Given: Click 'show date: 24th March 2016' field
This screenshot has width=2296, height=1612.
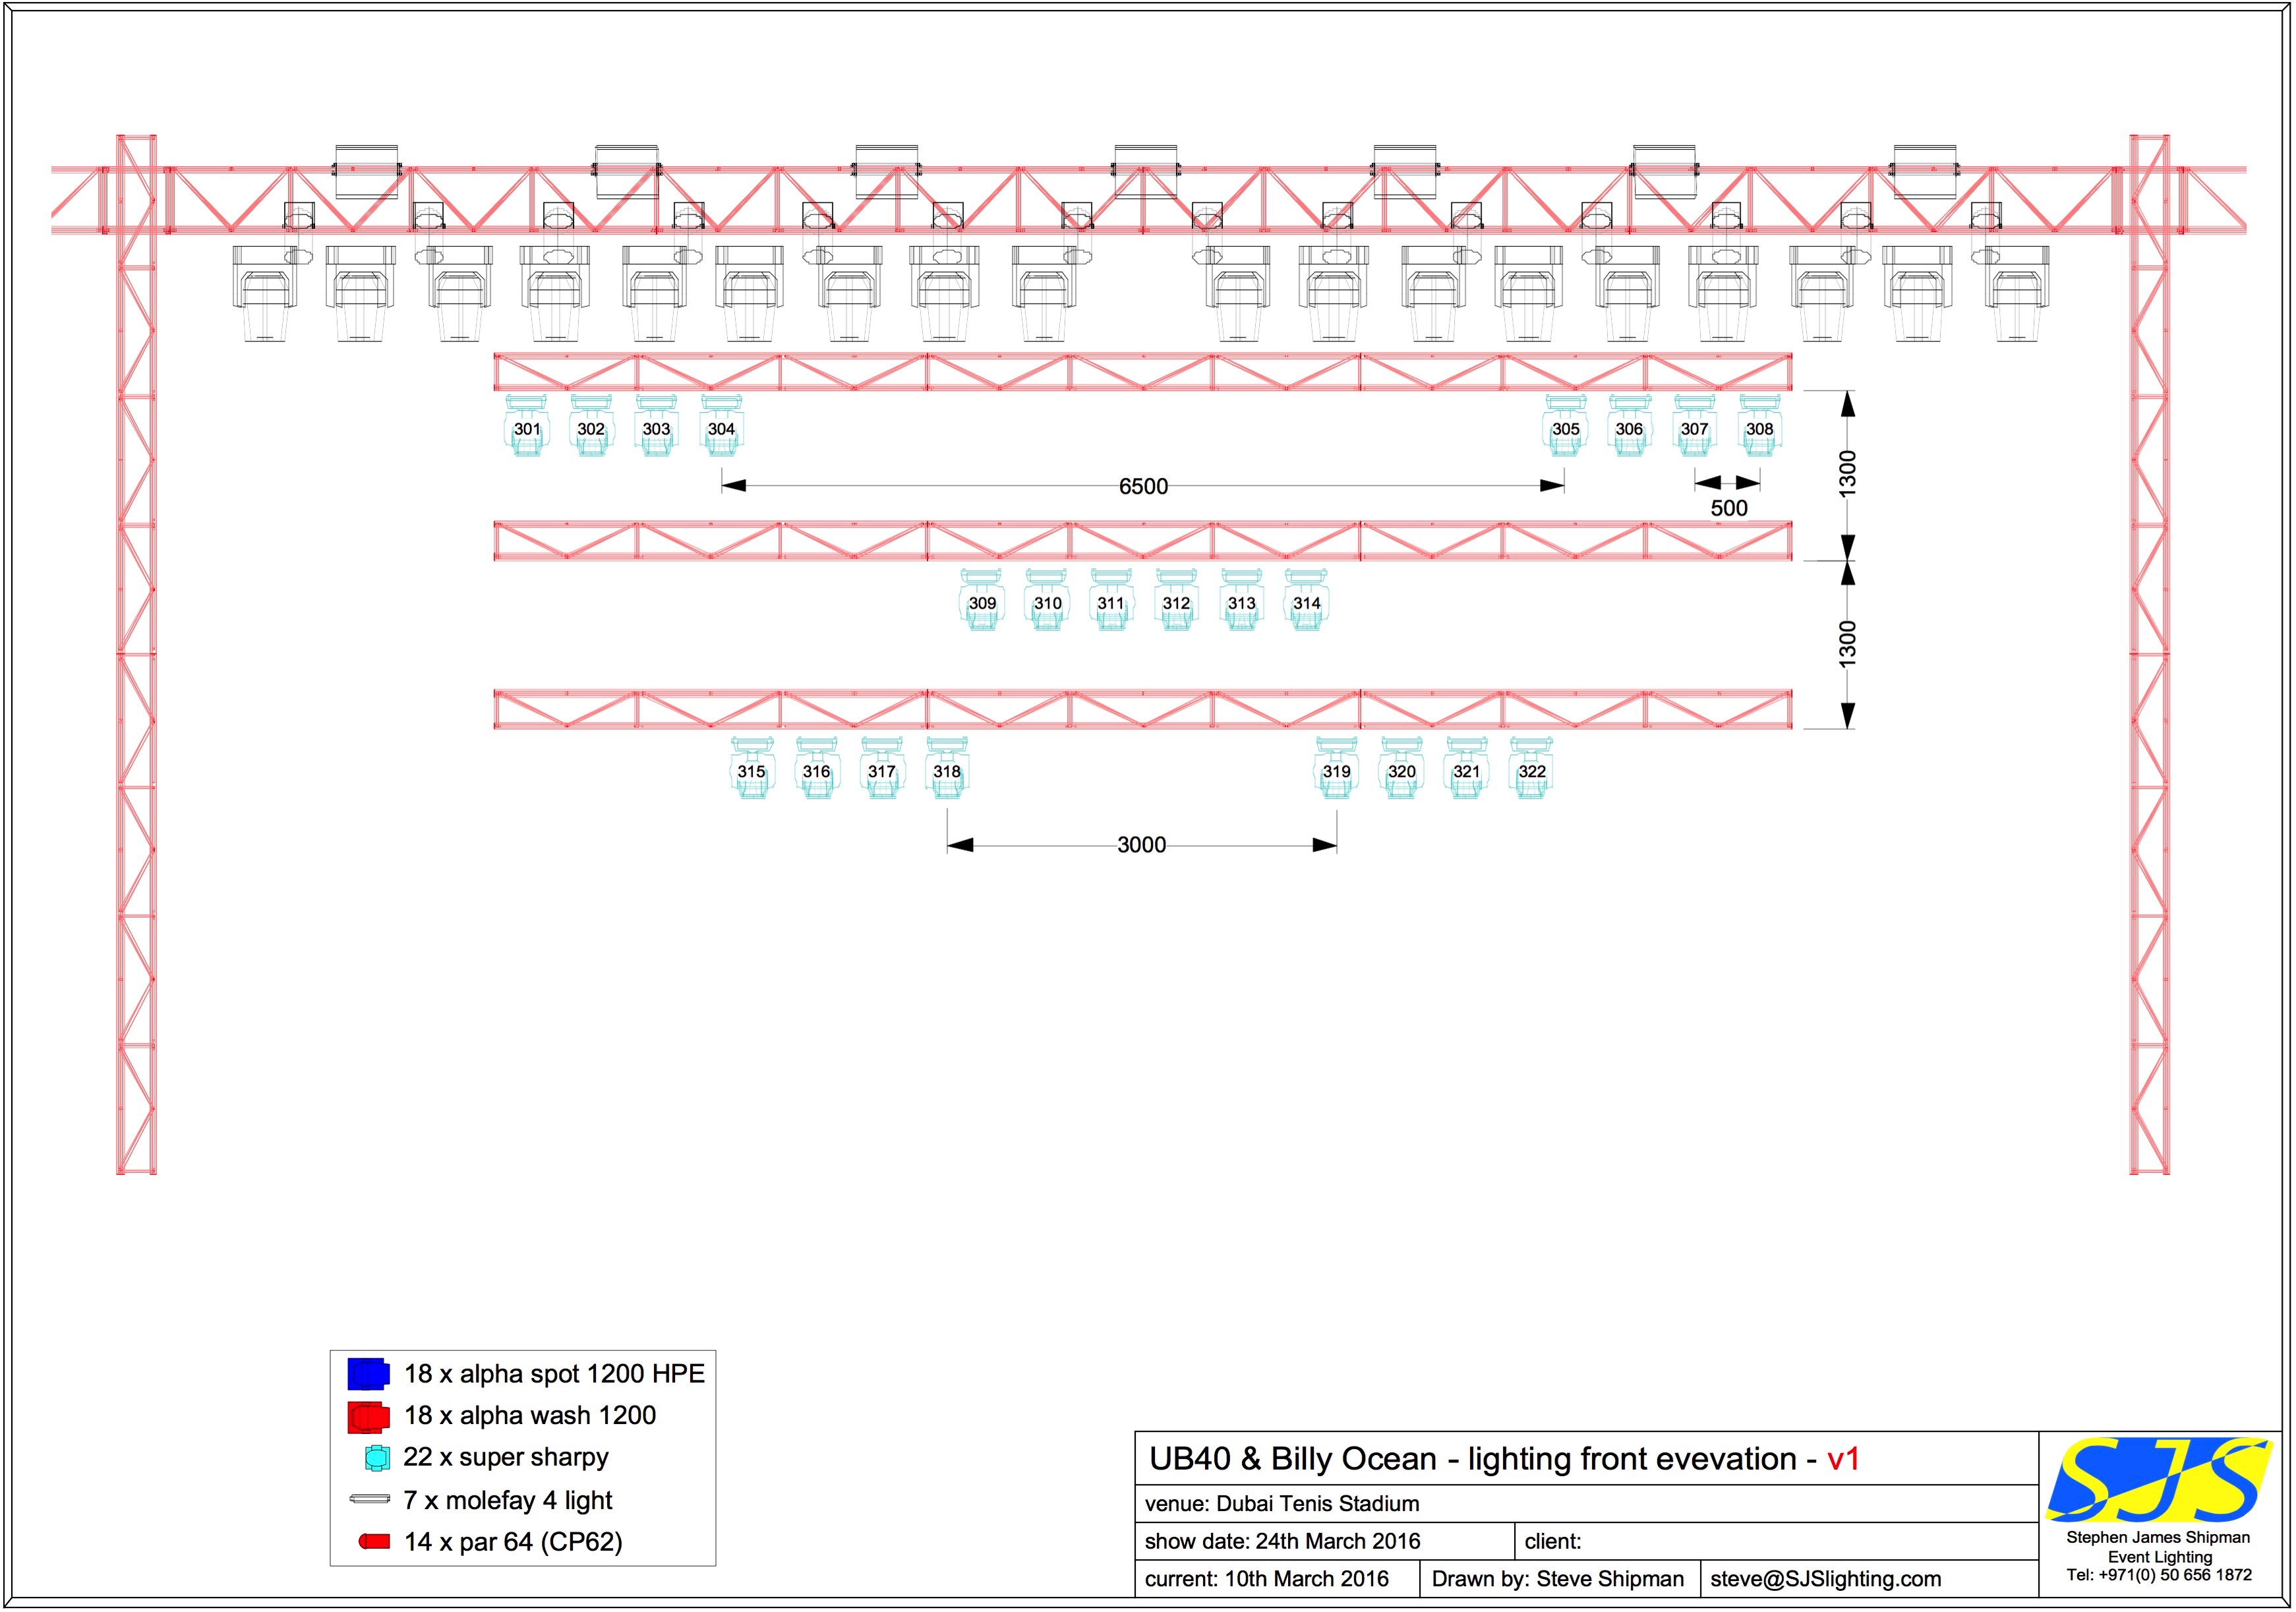Looking at the screenshot, I should 1325,1542.
